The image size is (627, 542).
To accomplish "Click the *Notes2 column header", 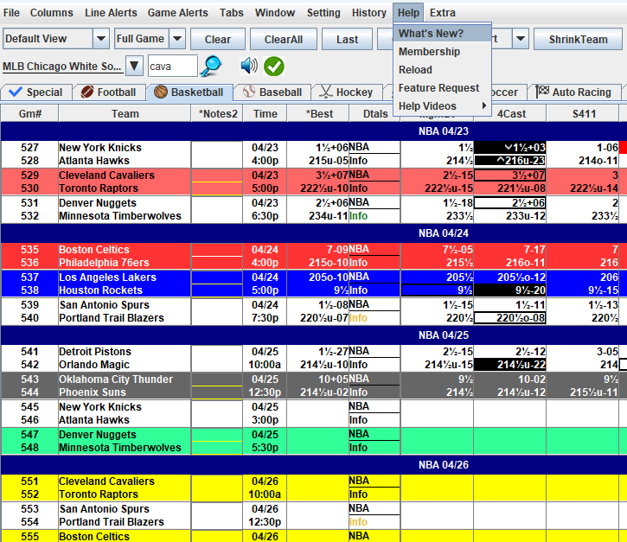I will 217,114.
